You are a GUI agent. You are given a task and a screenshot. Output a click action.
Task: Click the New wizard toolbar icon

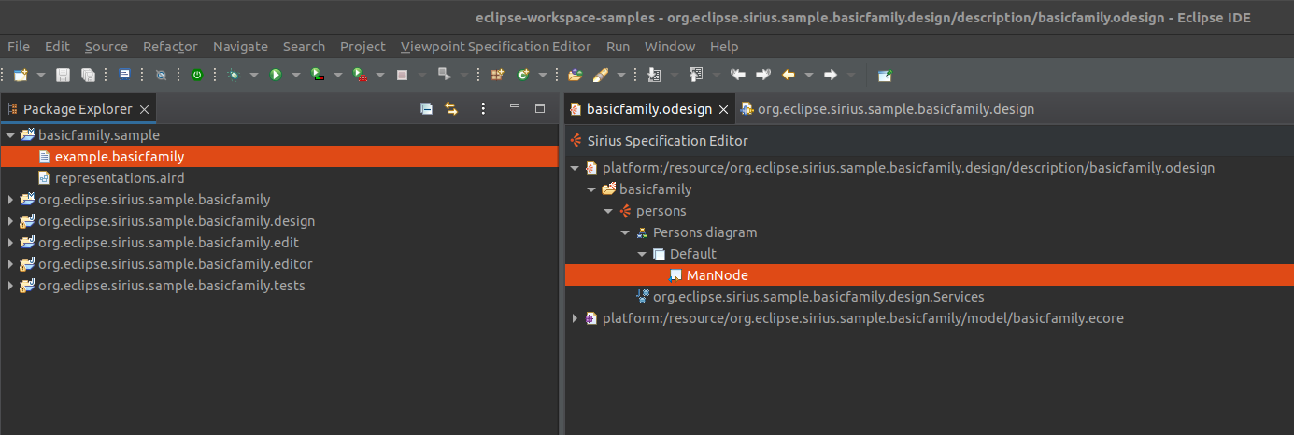[21, 75]
